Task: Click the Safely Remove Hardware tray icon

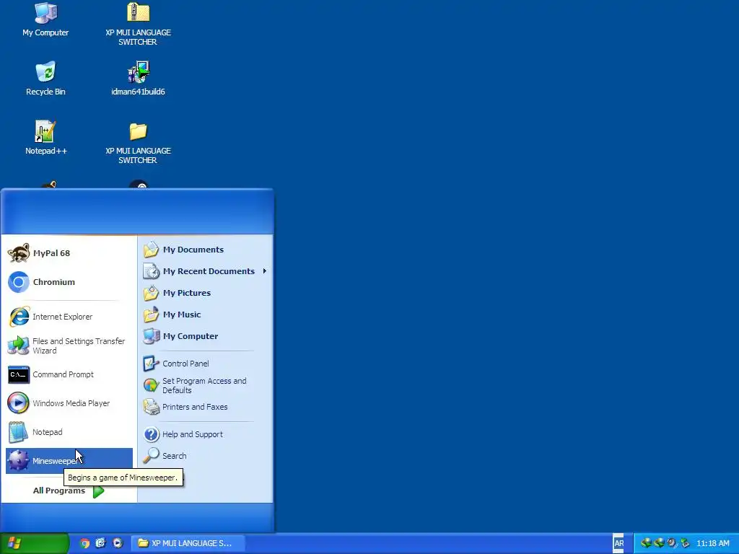Action: coord(685,543)
